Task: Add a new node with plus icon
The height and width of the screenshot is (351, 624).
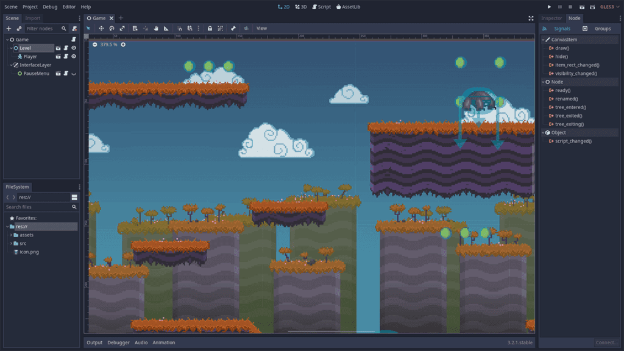Action: [x=9, y=29]
